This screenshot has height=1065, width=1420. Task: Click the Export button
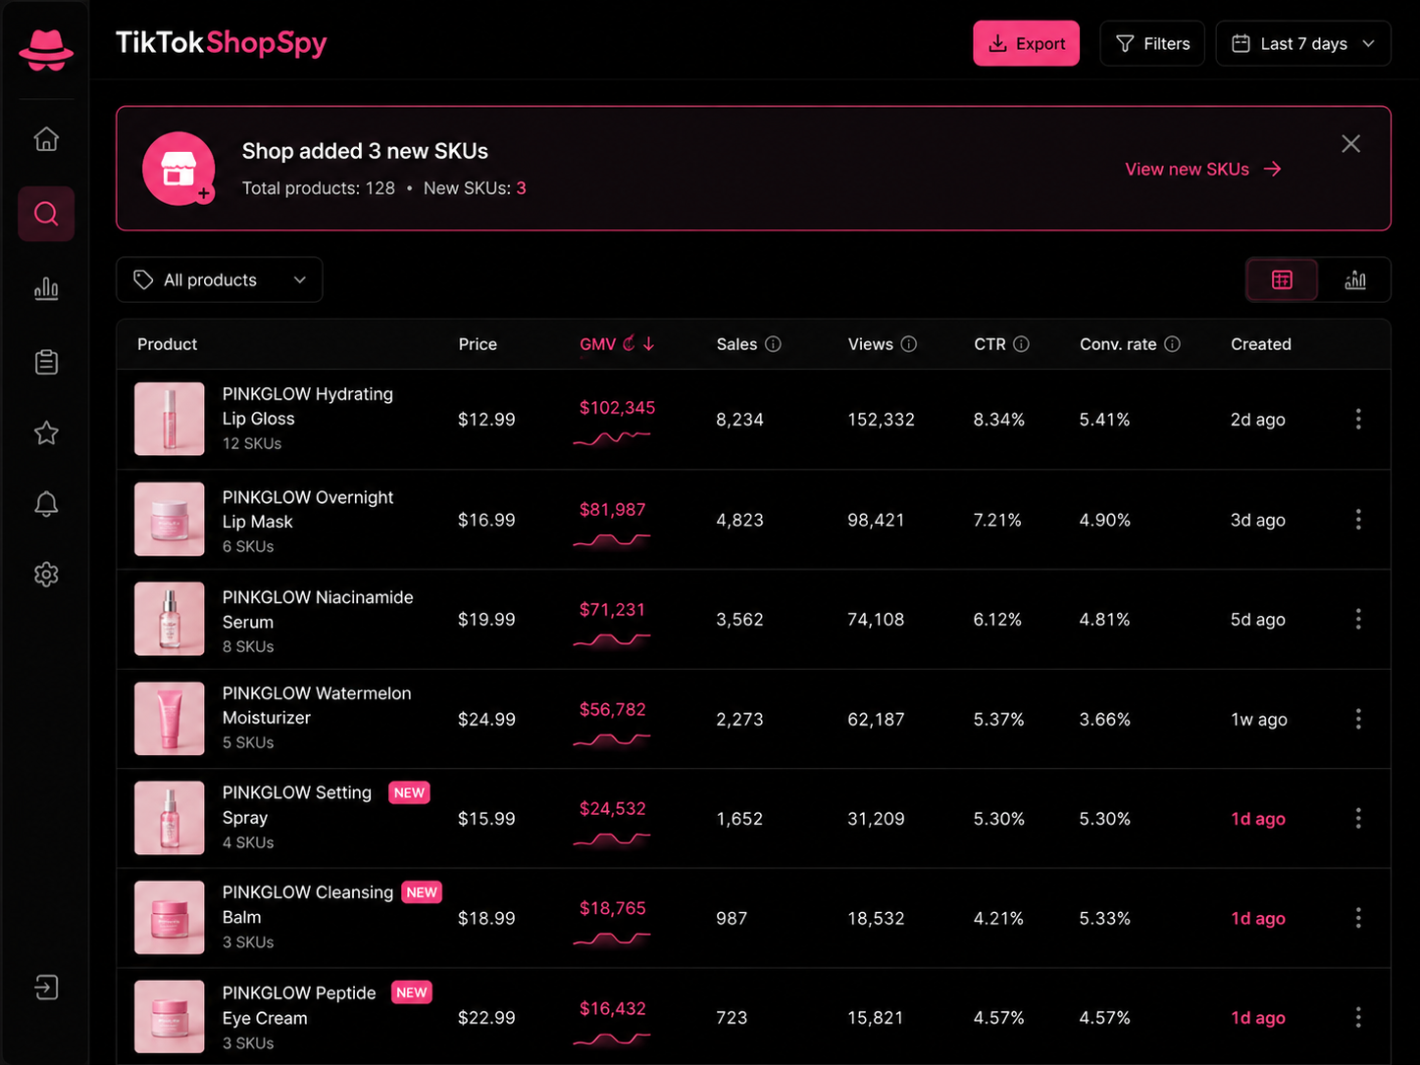point(1026,43)
